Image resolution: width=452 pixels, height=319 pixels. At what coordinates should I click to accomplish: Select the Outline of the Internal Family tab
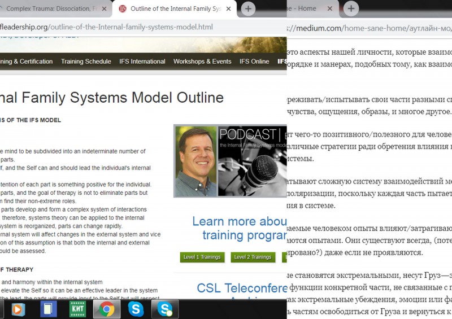pyautogui.click(x=175, y=8)
